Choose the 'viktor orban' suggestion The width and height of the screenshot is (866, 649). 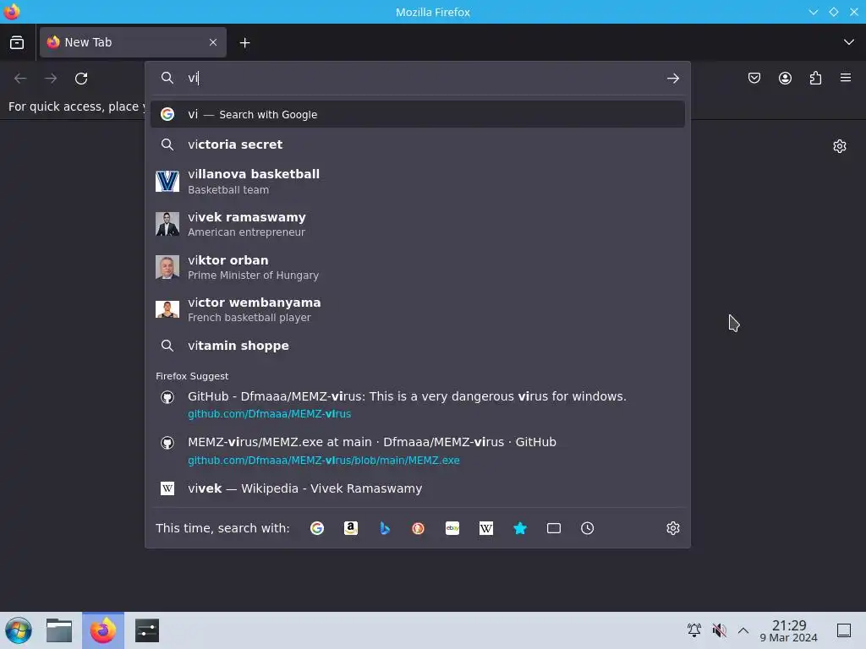pyautogui.click(x=418, y=267)
